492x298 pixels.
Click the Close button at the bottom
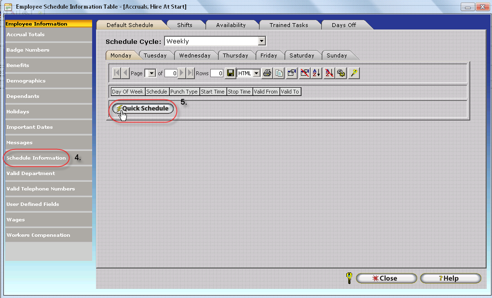click(386, 278)
